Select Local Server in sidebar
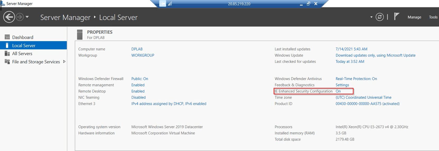 [24, 45]
